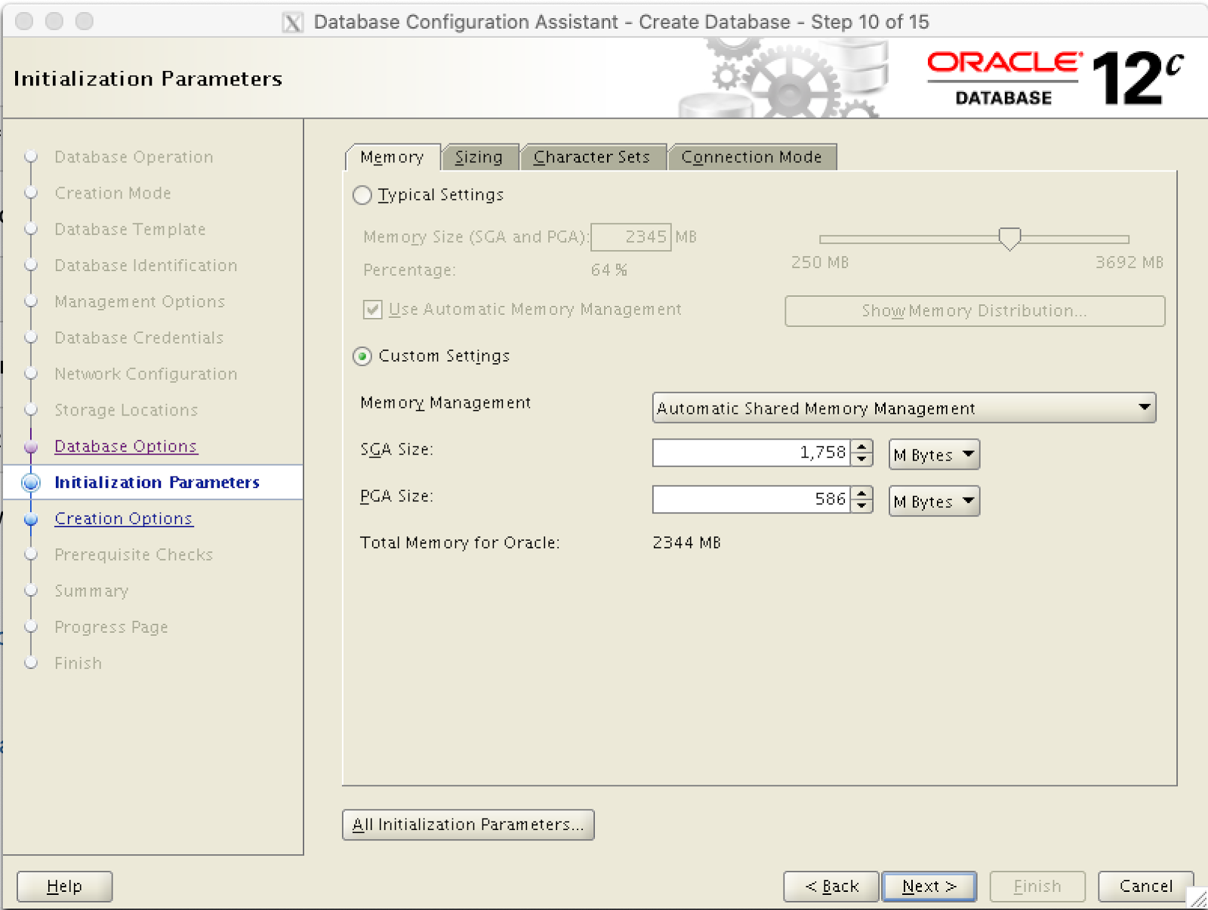This screenshot has width=1208, height=910.
Task: Increase SGA Size with up arrow
Action: pos(861,446)
